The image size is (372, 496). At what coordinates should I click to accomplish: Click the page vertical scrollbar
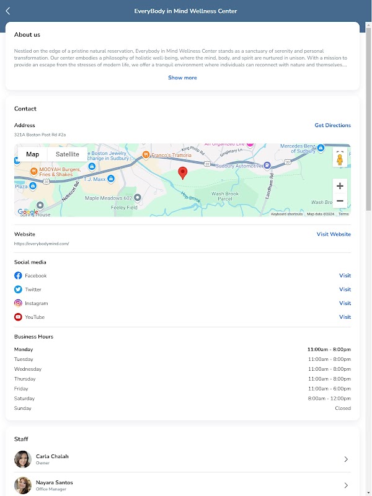click(x=368, y=118)
